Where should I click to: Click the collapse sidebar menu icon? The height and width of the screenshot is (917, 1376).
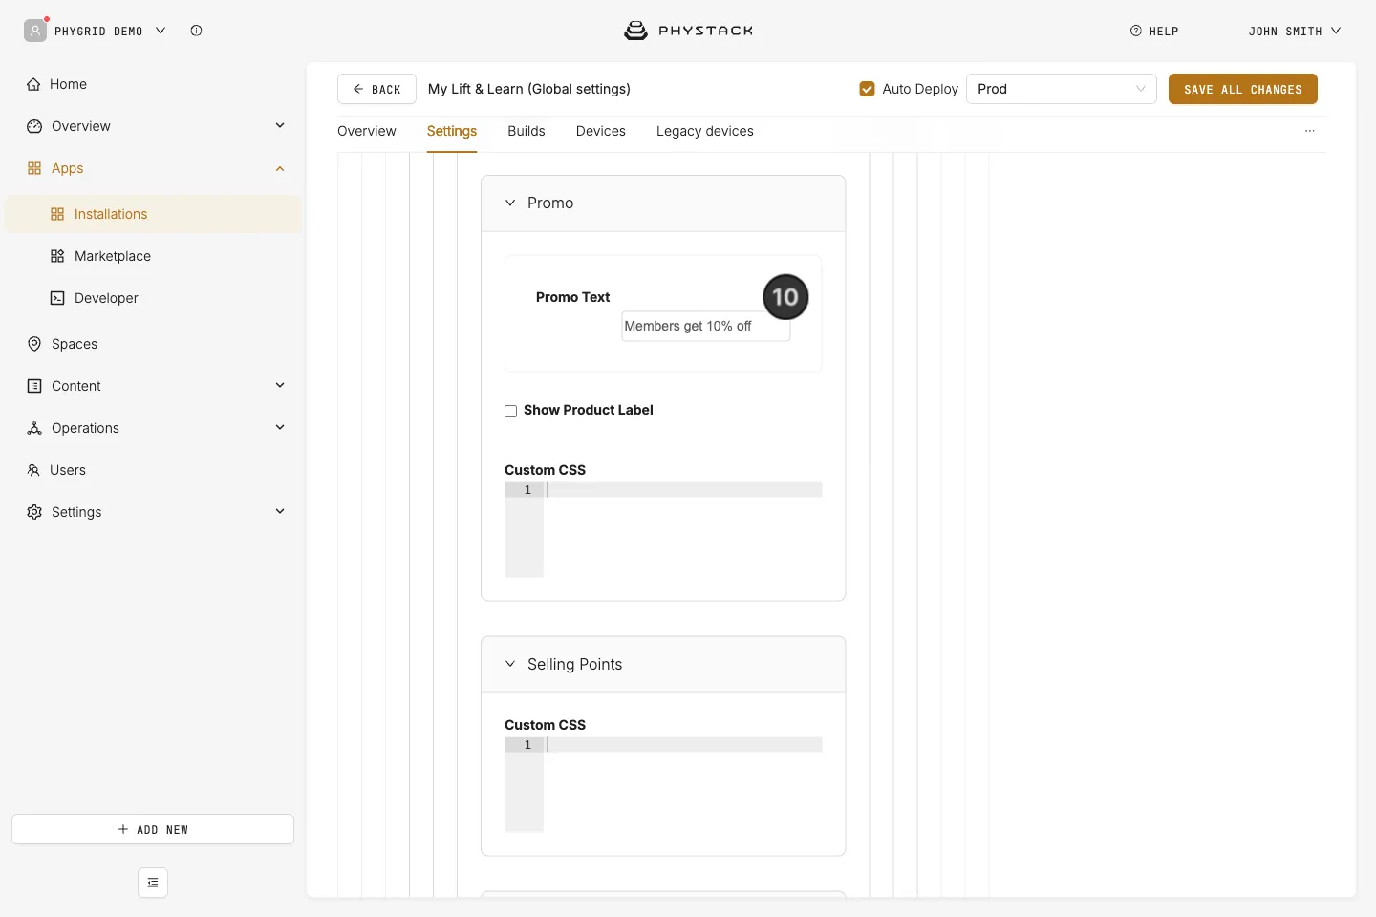click(x=153, y=883)
